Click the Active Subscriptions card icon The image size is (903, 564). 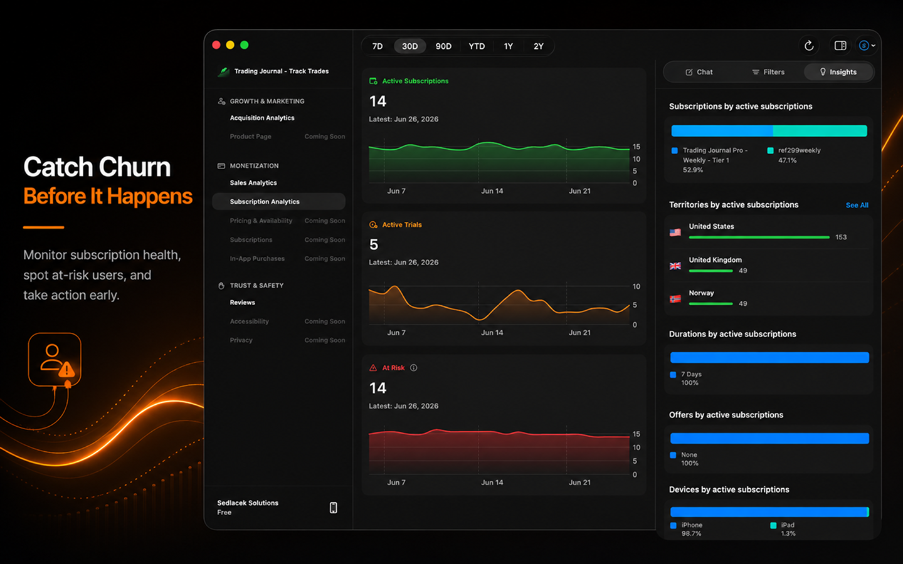click(373, 81)
